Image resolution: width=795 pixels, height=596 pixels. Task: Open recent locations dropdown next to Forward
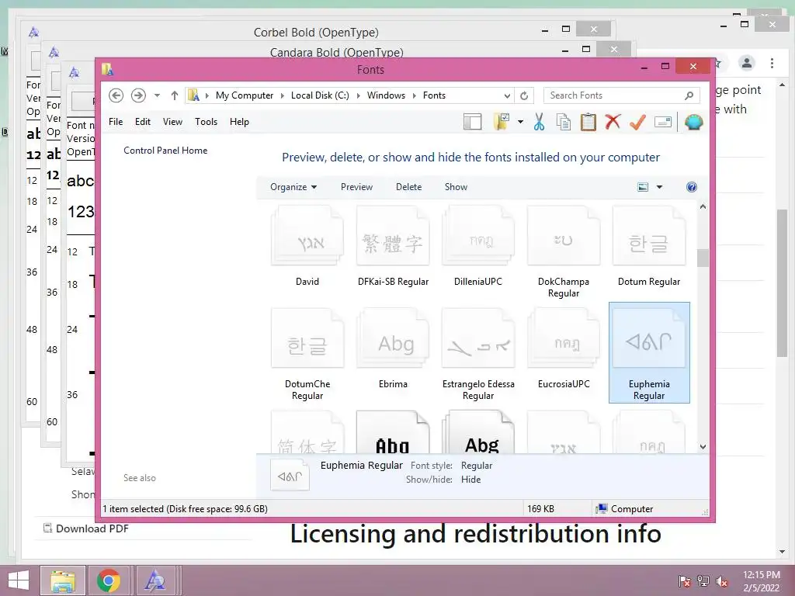click(157, 95)
